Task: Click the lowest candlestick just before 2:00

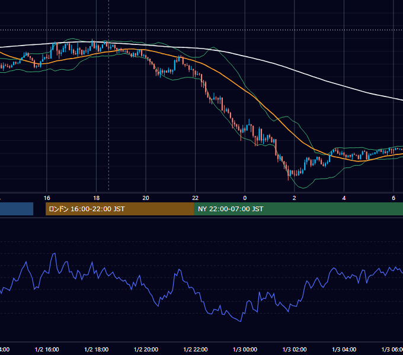Action: 288,173
